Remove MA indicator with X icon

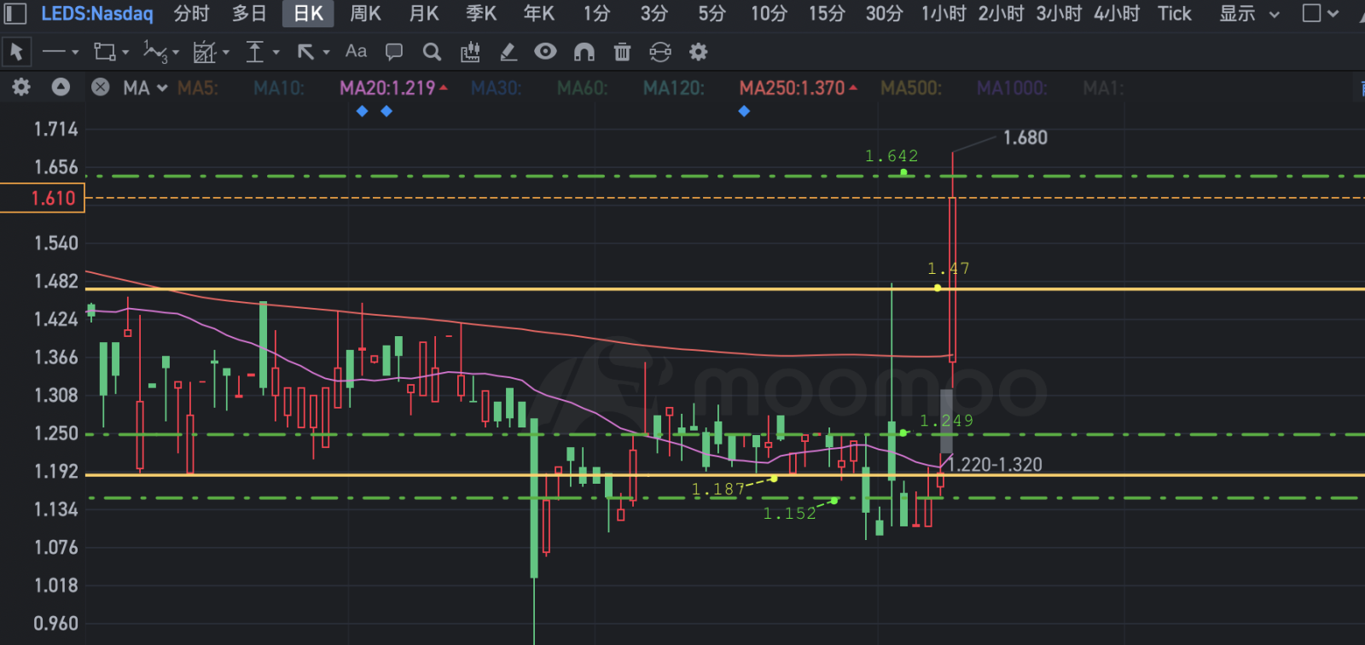click(x=100, y=87)
